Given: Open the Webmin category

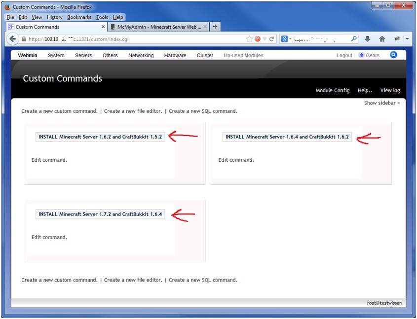Looking at the screenshot, I should pos(28,55).
